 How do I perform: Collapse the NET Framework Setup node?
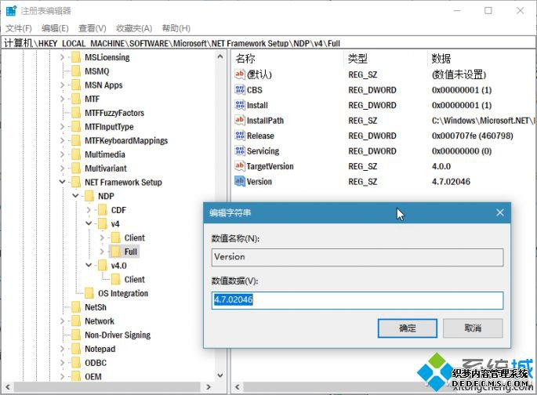[62, 182]
